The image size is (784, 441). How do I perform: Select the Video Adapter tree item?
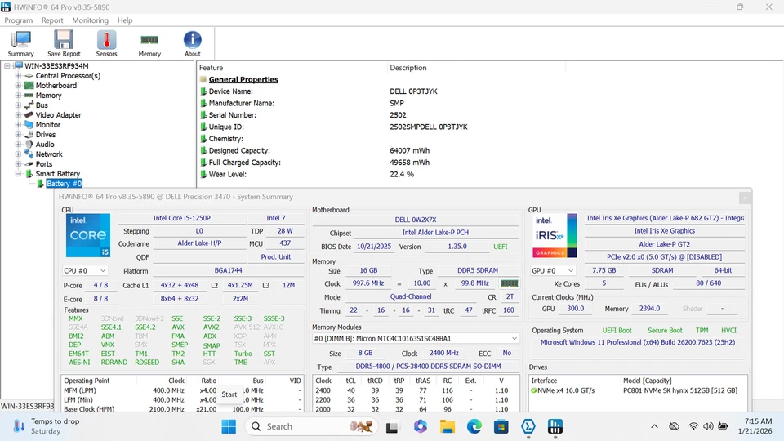point(58,115)
